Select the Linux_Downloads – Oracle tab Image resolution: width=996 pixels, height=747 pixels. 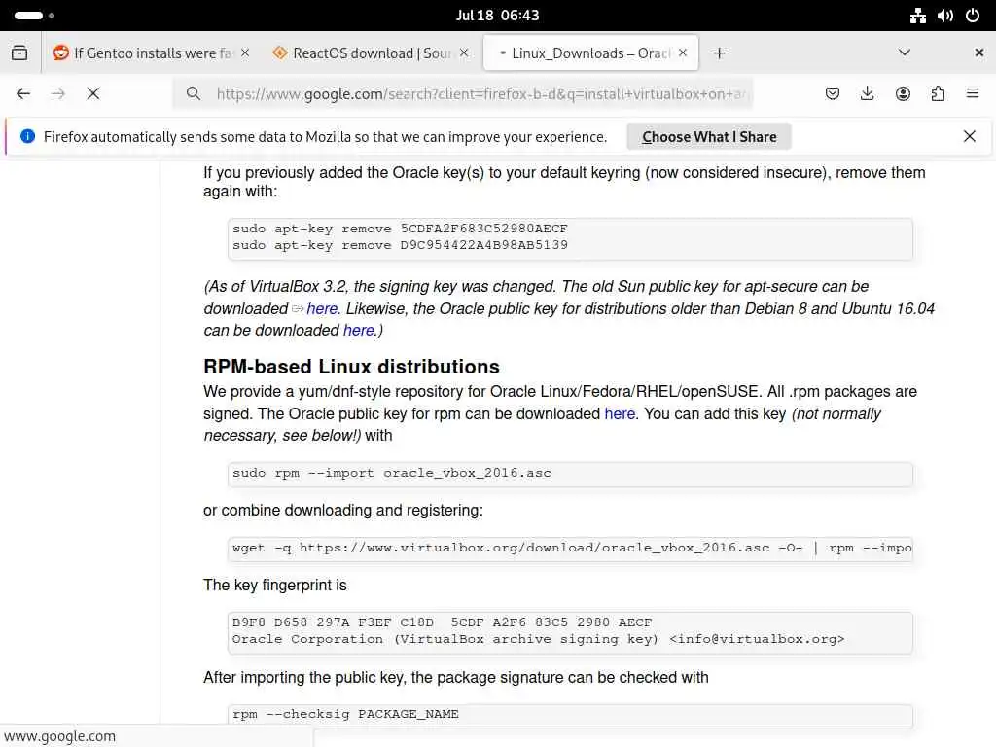point(590,53)
